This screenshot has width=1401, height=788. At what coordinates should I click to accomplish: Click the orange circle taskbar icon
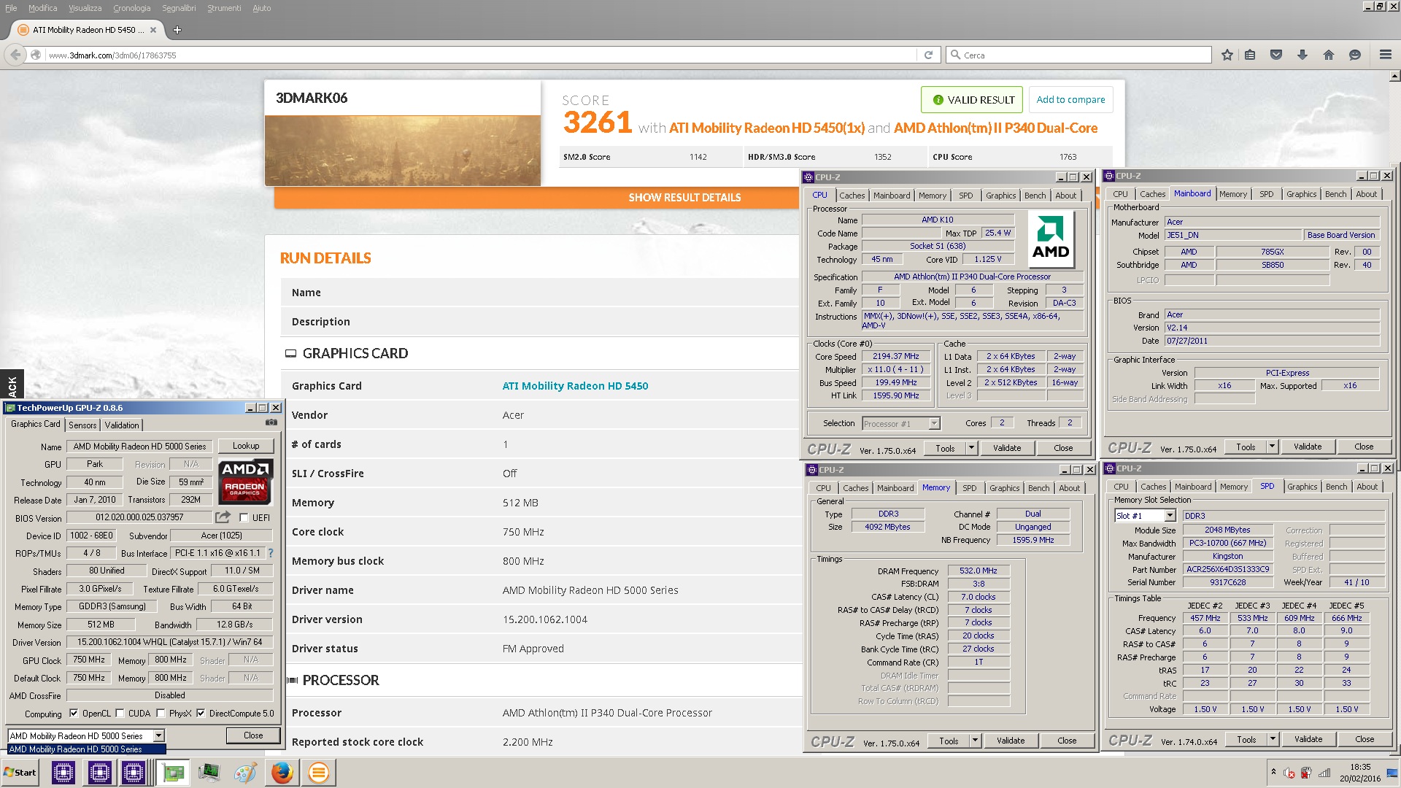coord(318,773)
